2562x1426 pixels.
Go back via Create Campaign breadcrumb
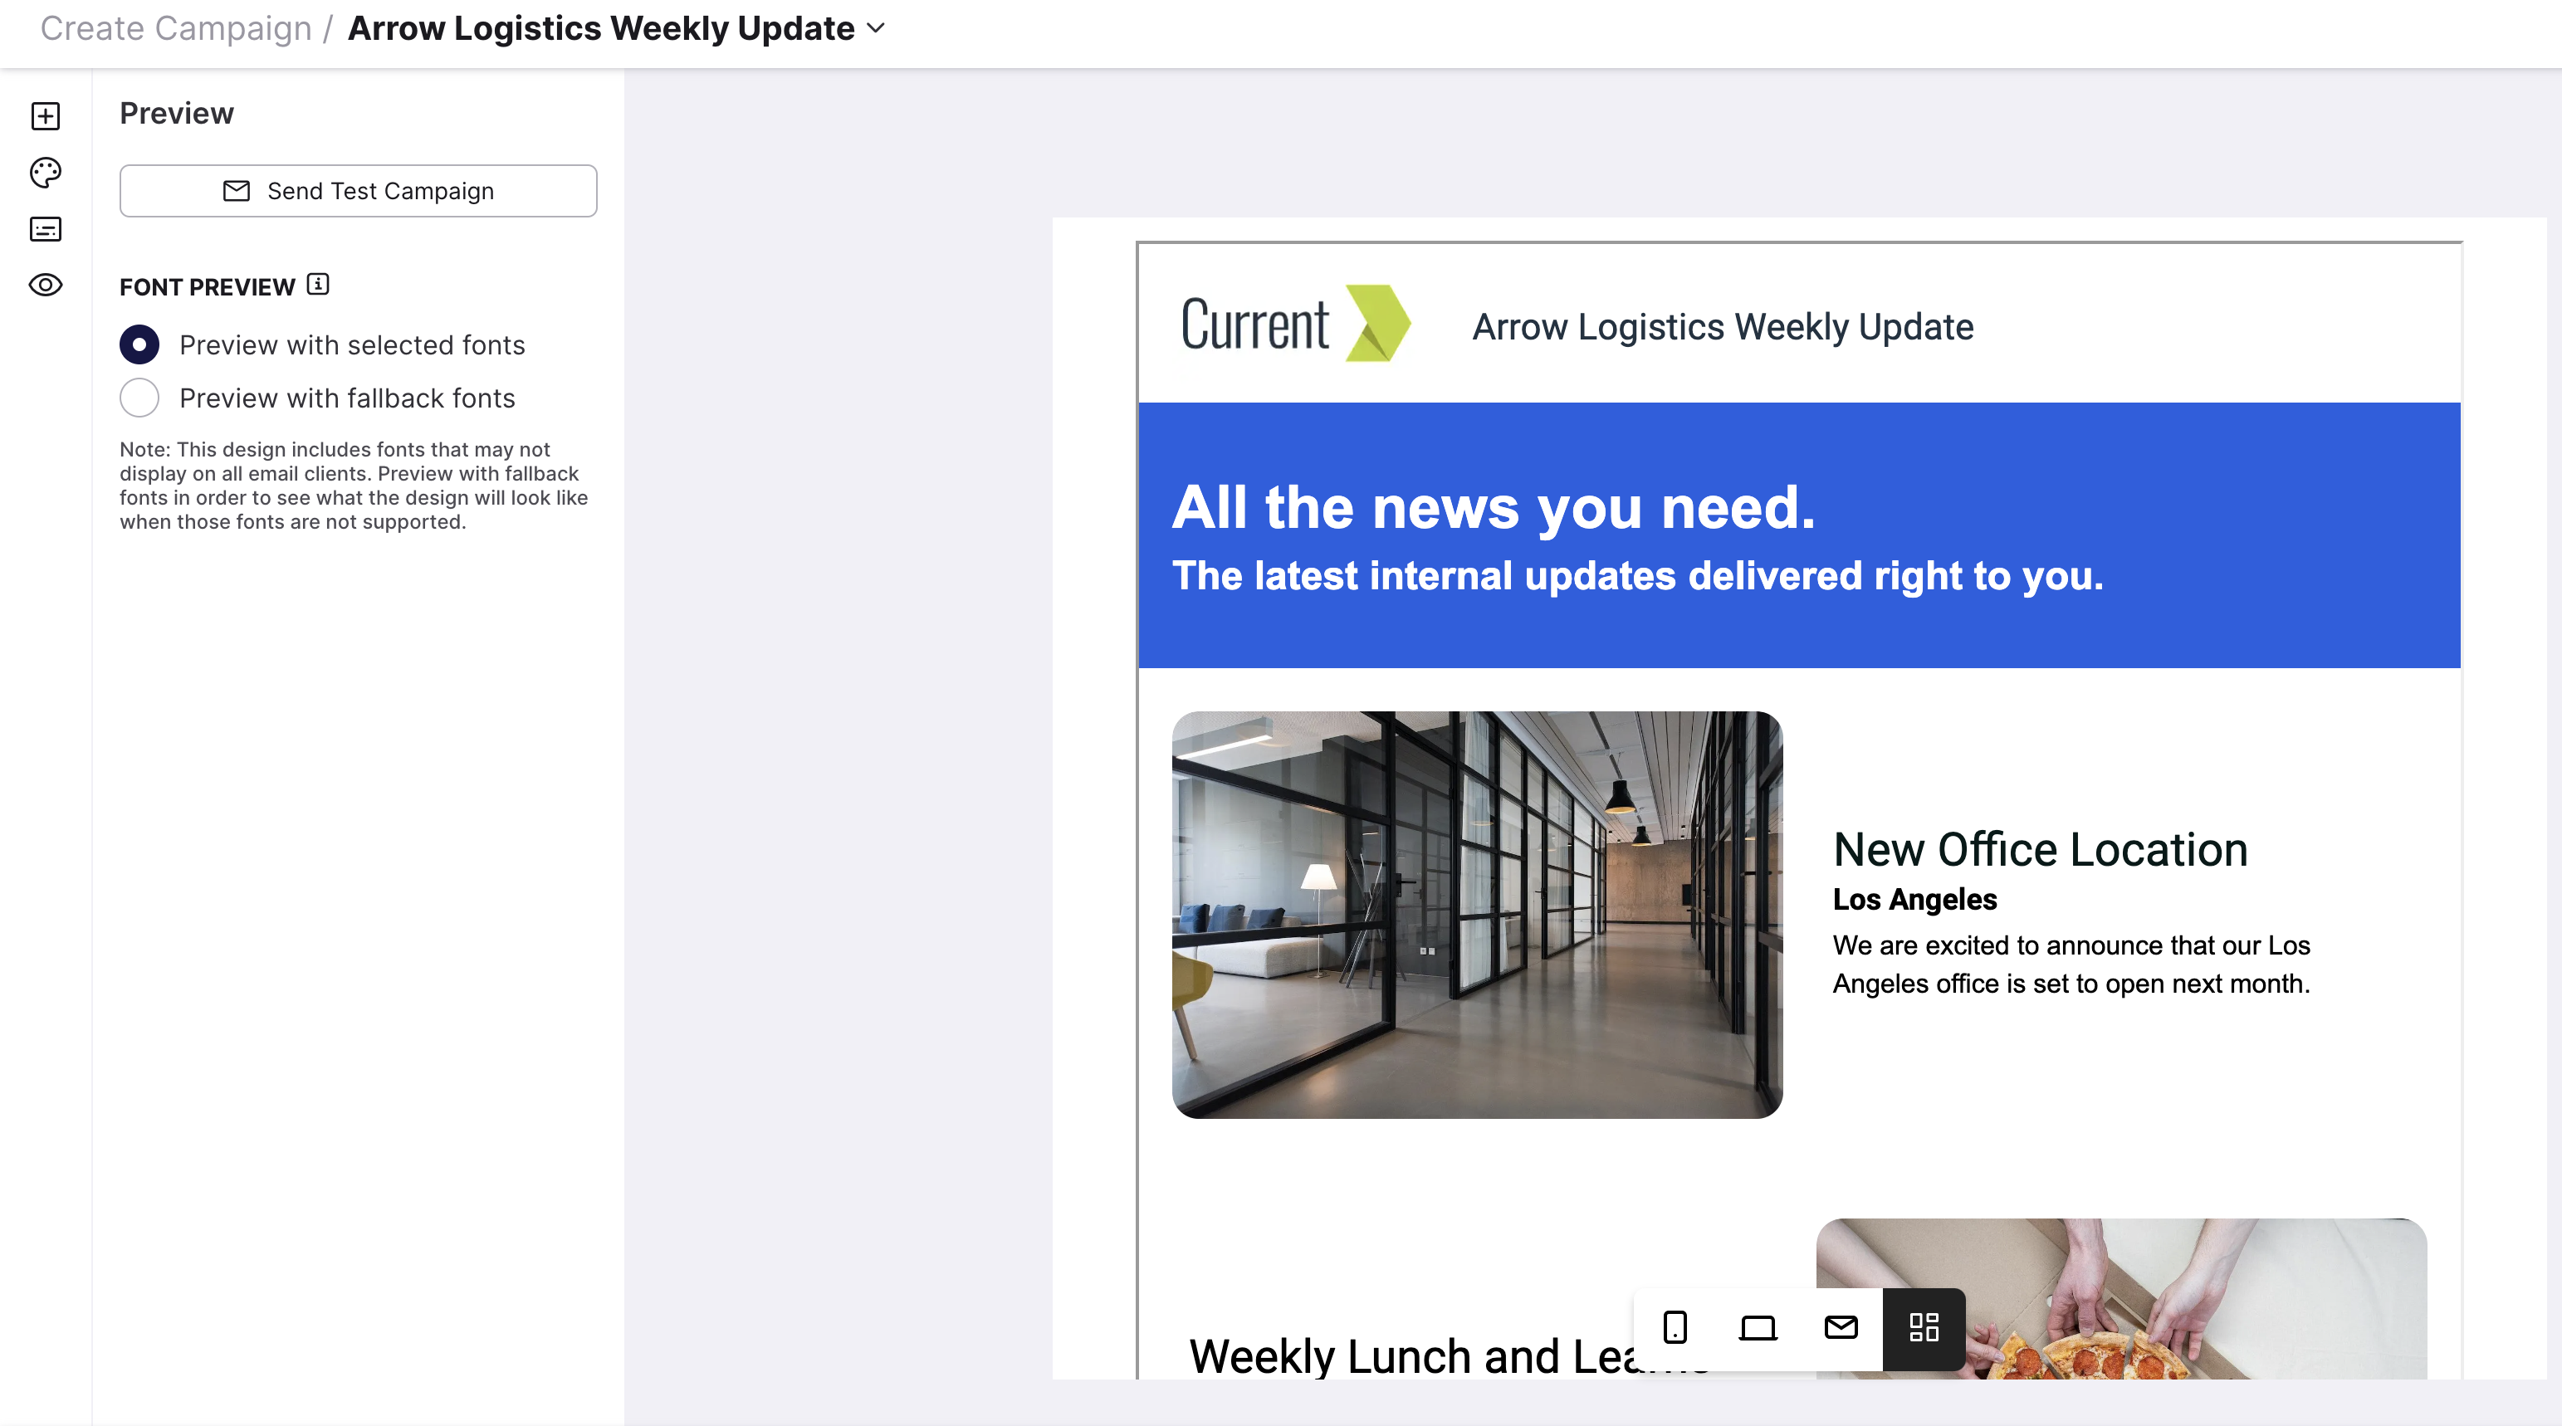(x=176, y=29)
